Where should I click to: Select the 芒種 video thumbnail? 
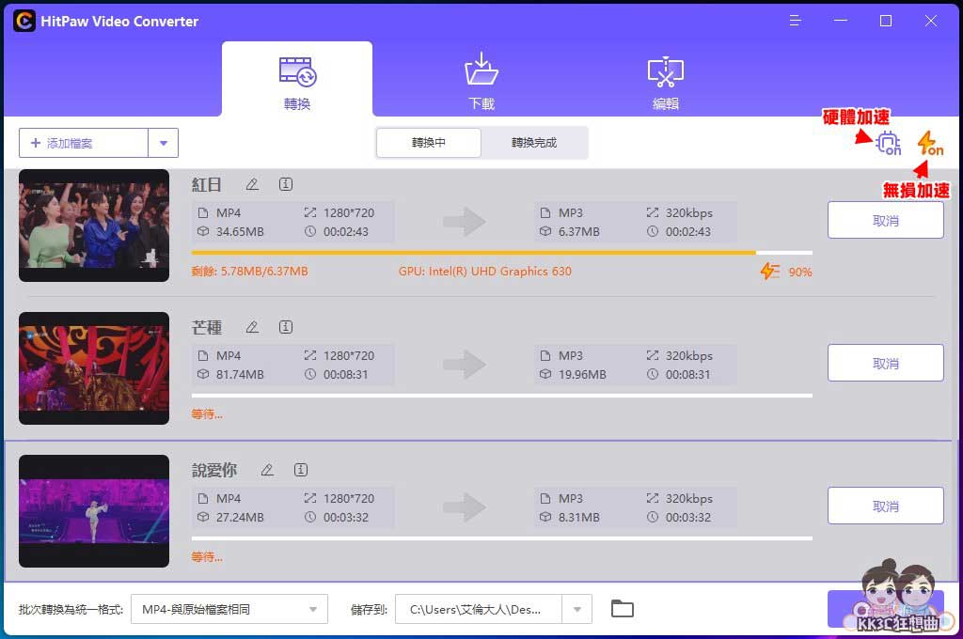coord(93,367)
